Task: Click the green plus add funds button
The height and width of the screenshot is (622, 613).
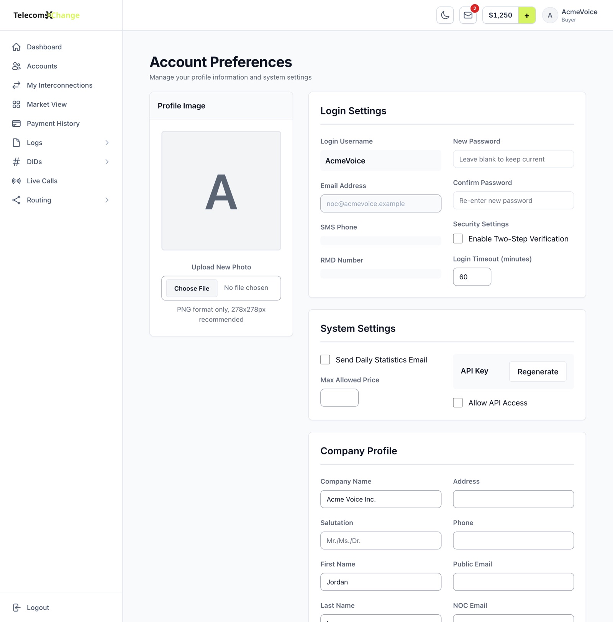Action: [527, 15]
